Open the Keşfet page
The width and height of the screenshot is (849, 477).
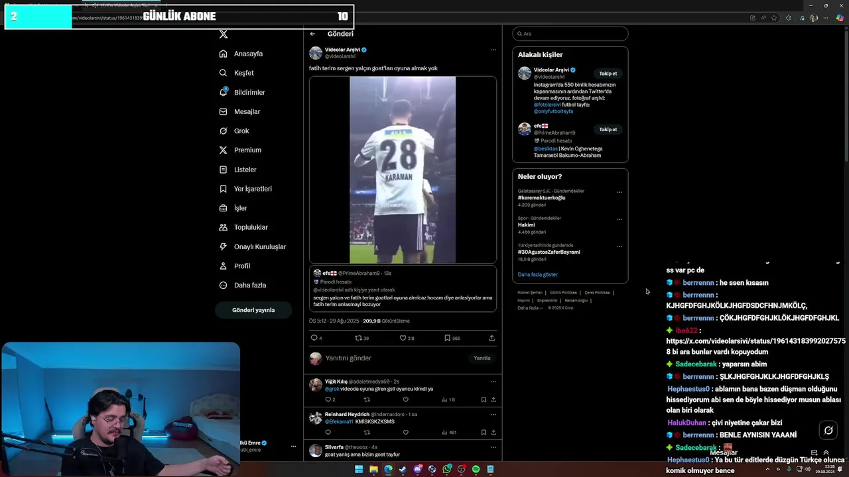(237, 73)
